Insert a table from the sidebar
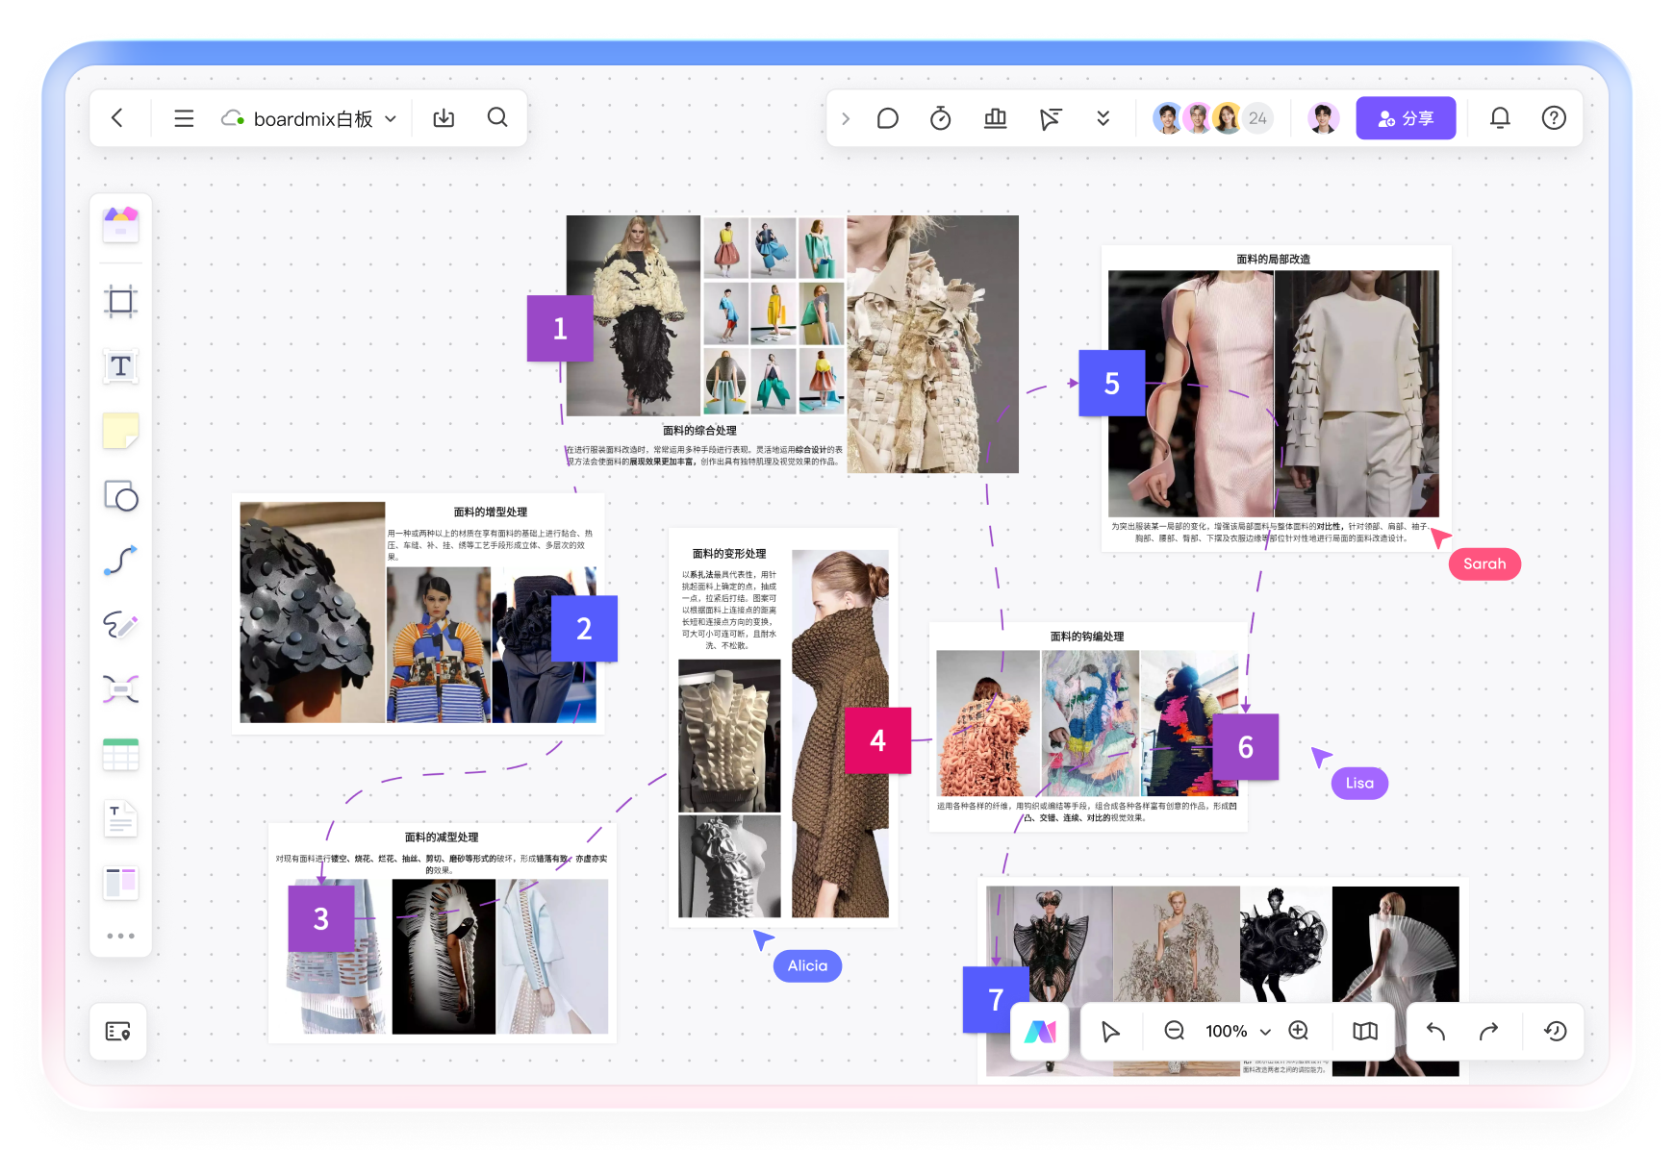The height and width of the screenshot is (1150, 1674). point(120,755)
